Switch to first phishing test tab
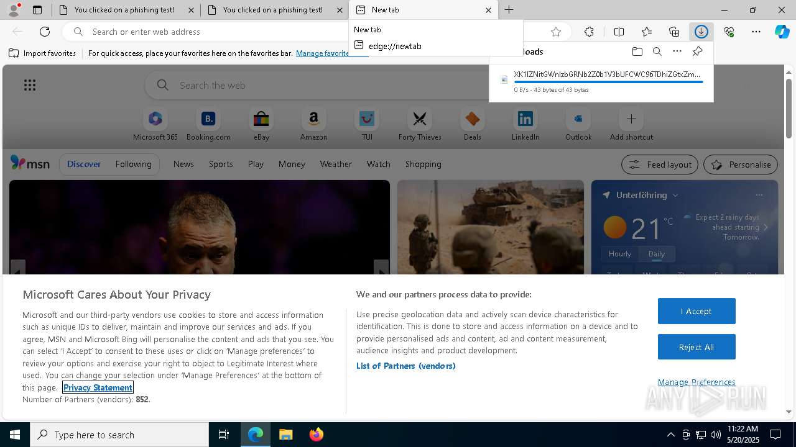The image size is (796, 447). 126,10
